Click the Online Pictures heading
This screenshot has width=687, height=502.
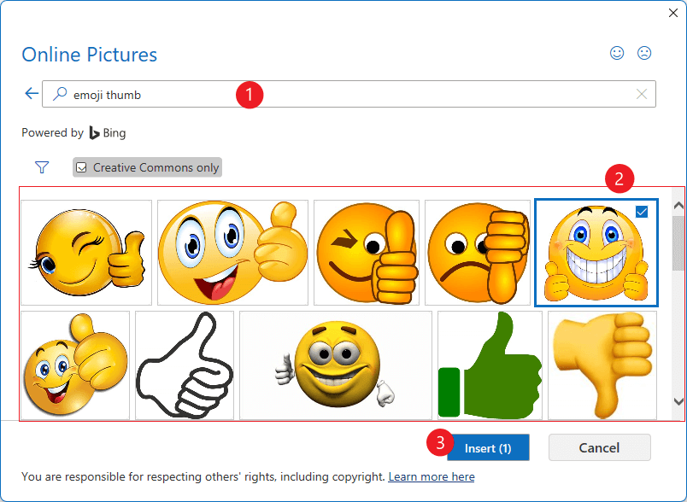[x=89, y=54]
